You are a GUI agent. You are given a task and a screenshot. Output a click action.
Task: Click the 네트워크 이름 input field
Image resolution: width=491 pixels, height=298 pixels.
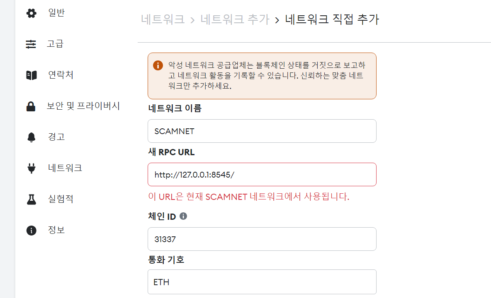click(262, 131)
